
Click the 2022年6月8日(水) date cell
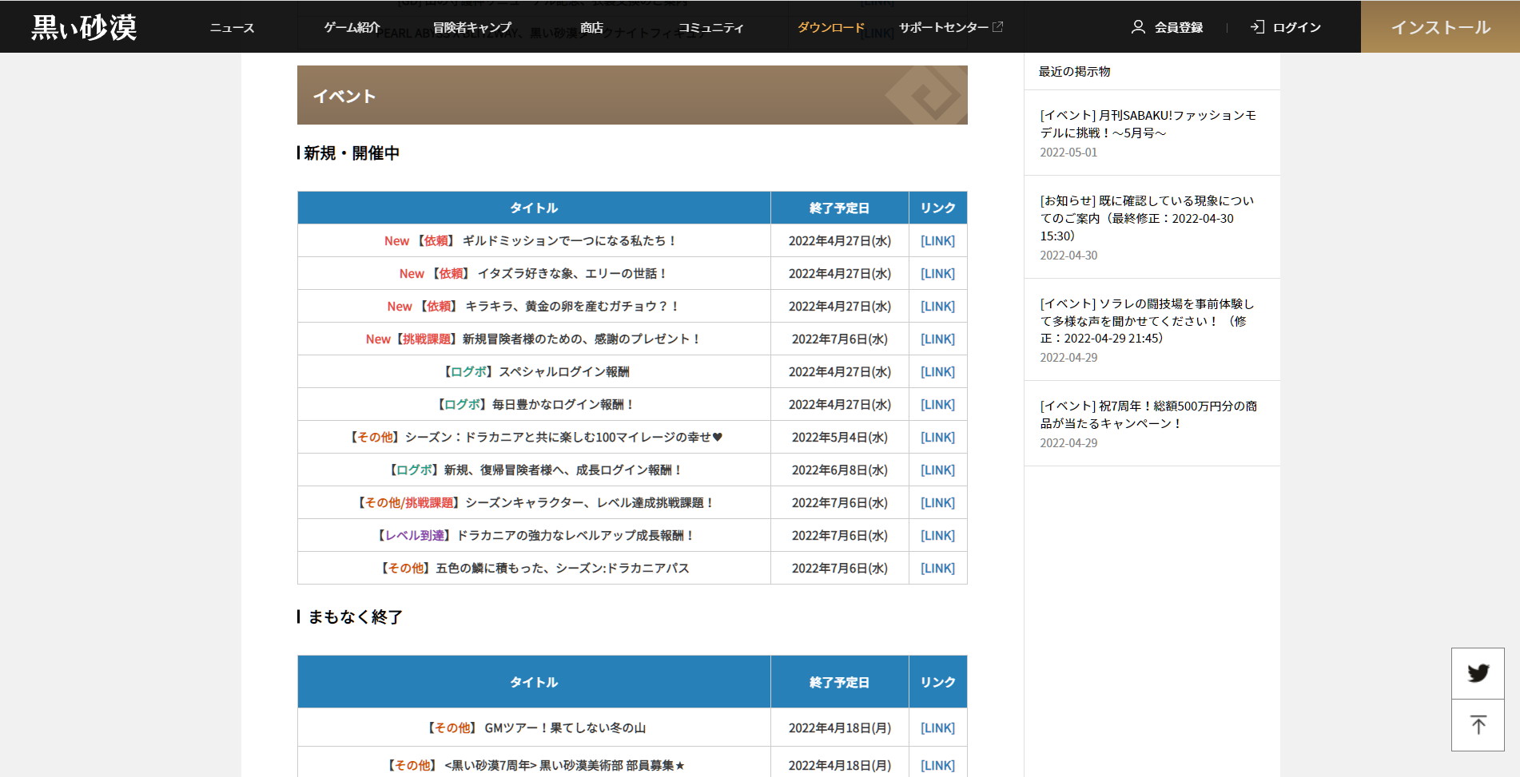point(839,470)
